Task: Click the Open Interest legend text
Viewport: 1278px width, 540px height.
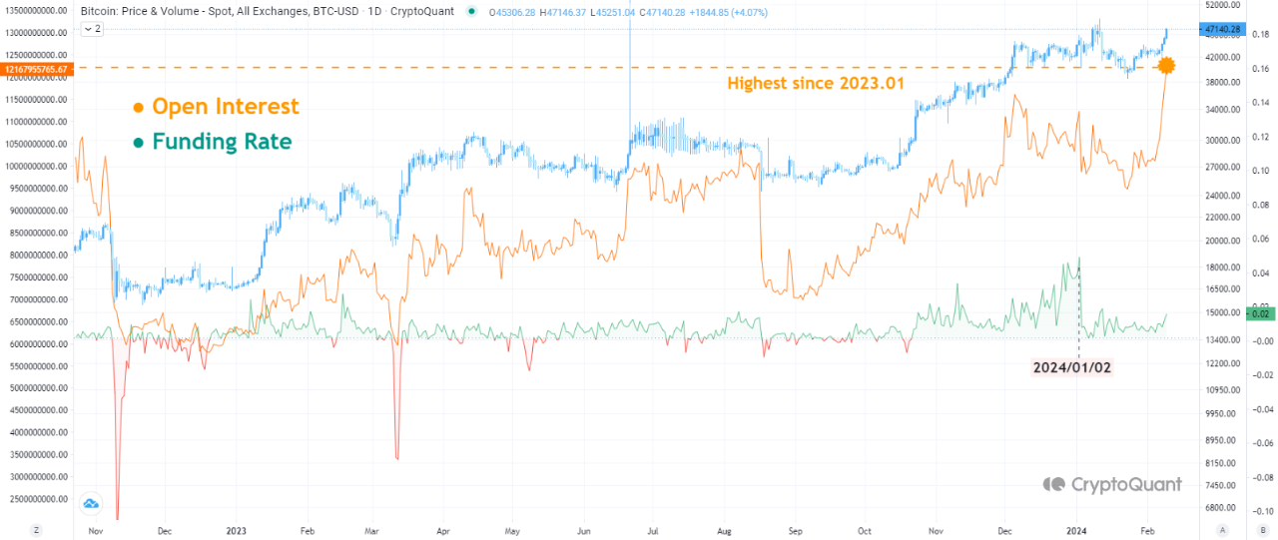Action: (225, 107)
